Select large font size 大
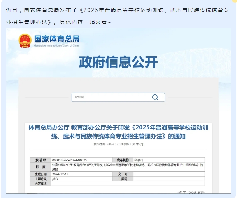237x198 pixels. pyautogui.click(x=134, y=144)
